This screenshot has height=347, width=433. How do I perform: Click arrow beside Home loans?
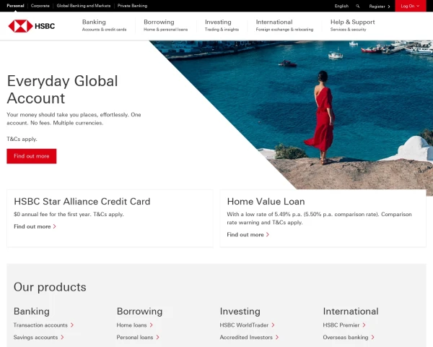tap(152, 325)
